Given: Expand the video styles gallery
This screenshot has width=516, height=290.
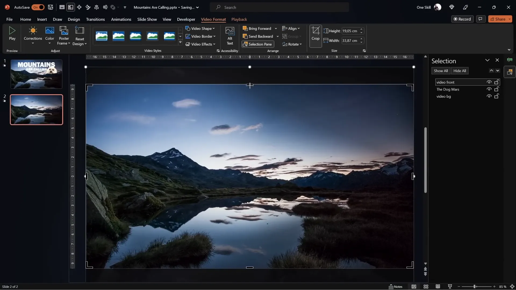Looking at the screenshot, I should [x=180, y=42].
